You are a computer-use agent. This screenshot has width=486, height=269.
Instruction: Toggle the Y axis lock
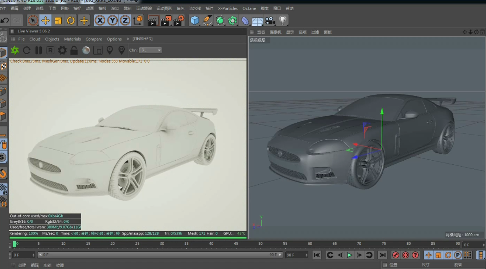[x=112, y=20]
